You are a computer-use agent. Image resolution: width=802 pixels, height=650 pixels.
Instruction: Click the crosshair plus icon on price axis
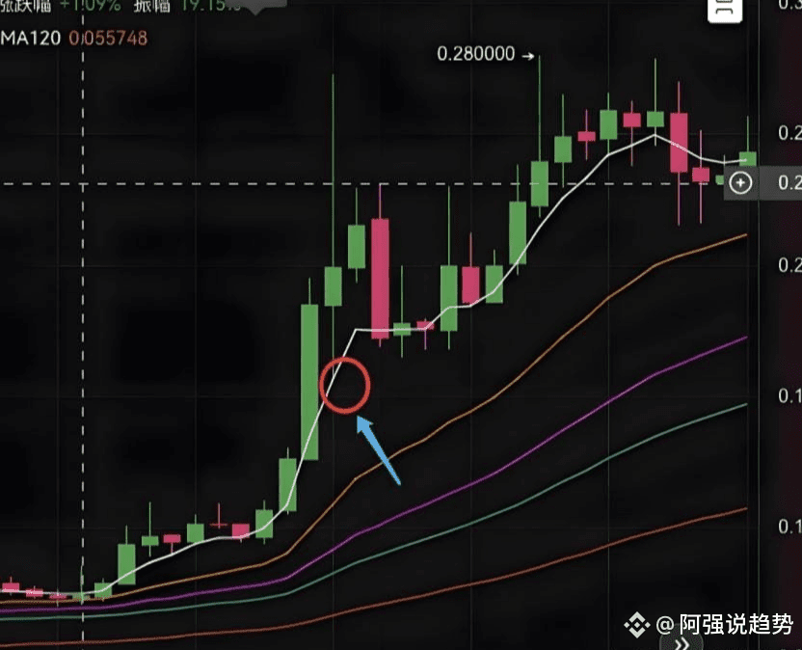740,182
